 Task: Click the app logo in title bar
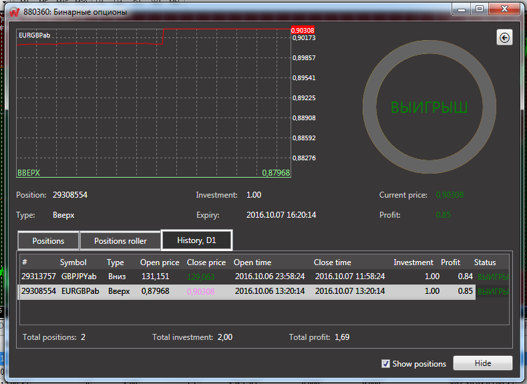[x=13, y=11]
